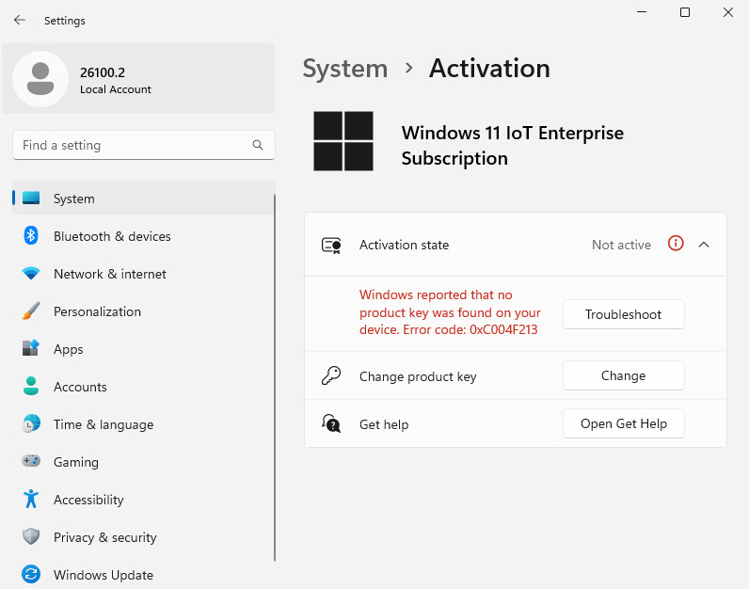Click the System monitor icon in sidebar

(31, 198)
